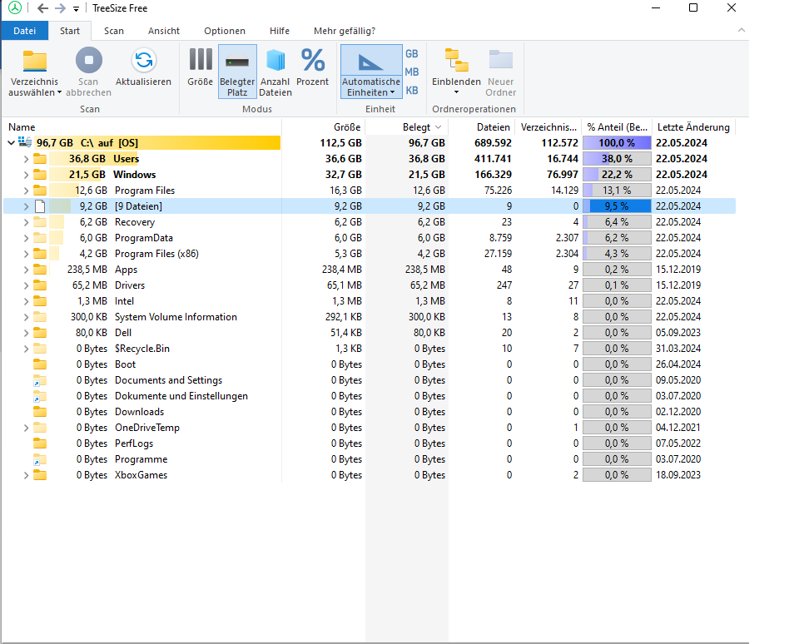Expand the Recovery folder
The image size is (799, 644).
(x=26, y=222)
